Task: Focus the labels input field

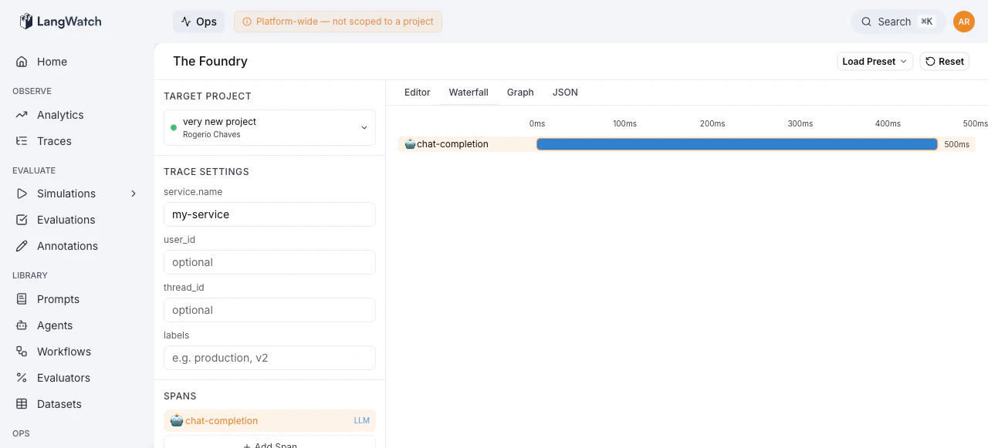Action: [269, 358]
